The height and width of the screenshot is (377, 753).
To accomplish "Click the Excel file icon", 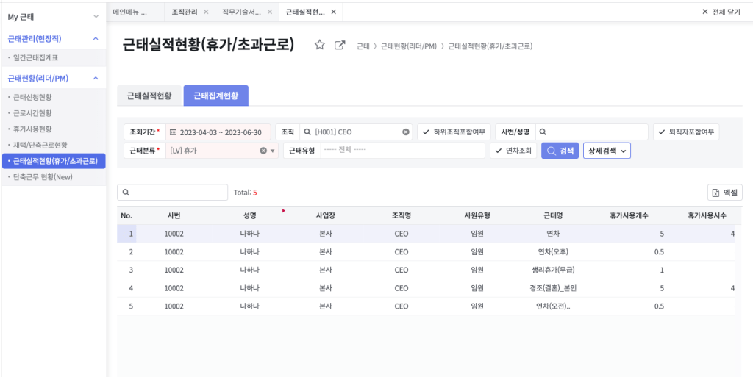I will tap(715, 193).
